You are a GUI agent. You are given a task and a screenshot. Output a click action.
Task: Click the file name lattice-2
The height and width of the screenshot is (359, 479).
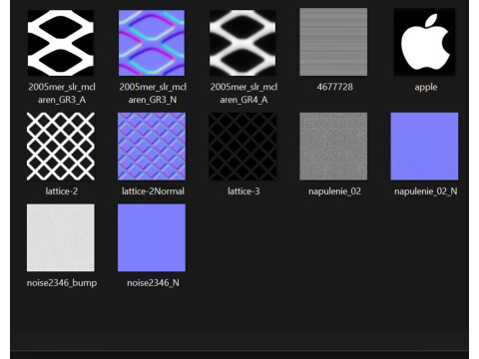tap(62, 191)
